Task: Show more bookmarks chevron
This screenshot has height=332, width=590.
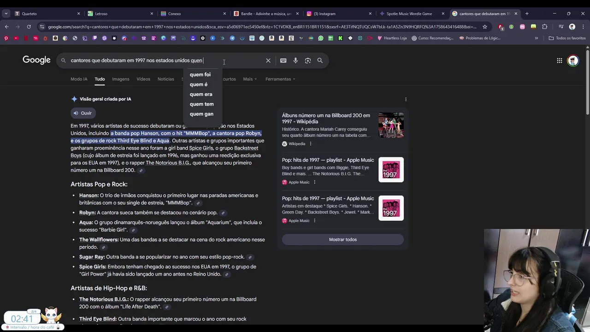Action: tap(536, 38)
